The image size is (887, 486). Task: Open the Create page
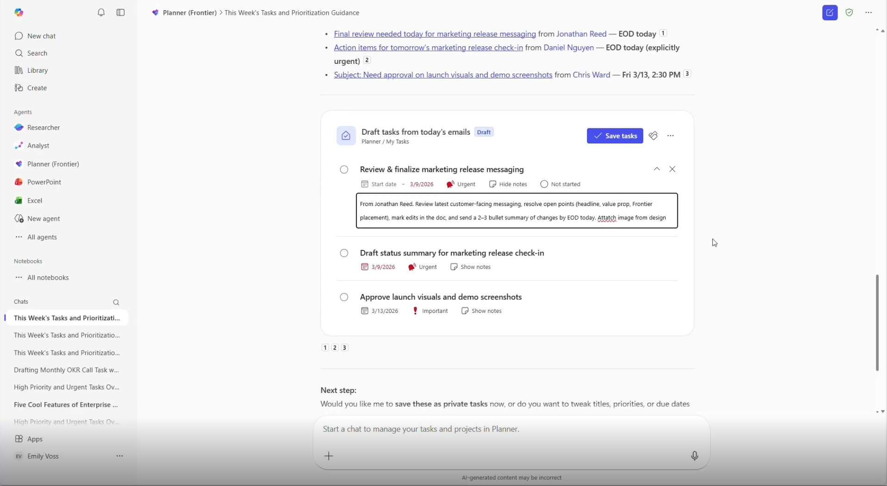point(31,88)
